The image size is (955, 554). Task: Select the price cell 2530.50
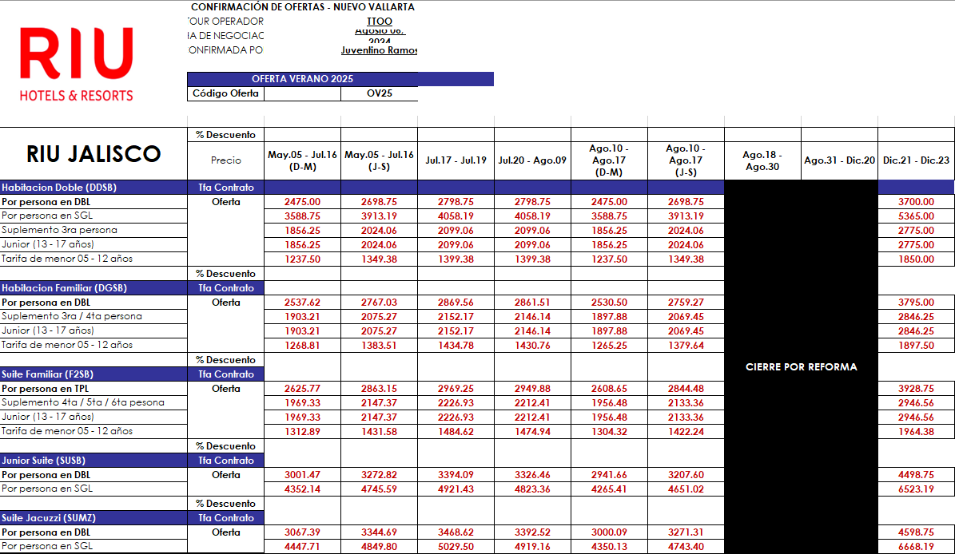609,303
